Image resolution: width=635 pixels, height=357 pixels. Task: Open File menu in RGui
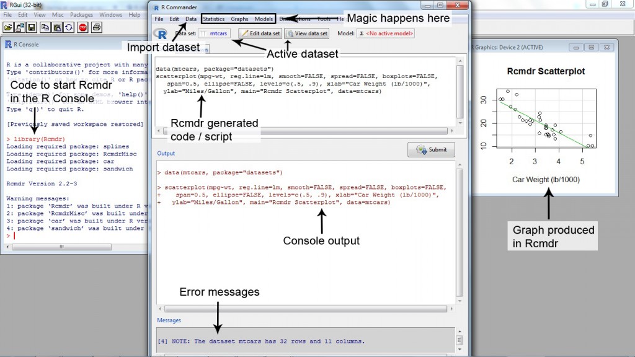(7, 15)
